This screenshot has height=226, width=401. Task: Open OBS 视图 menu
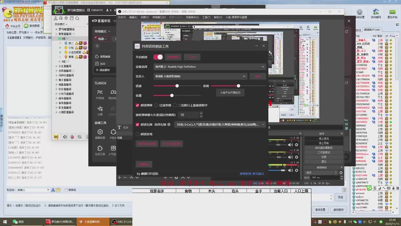coord(145,17)
